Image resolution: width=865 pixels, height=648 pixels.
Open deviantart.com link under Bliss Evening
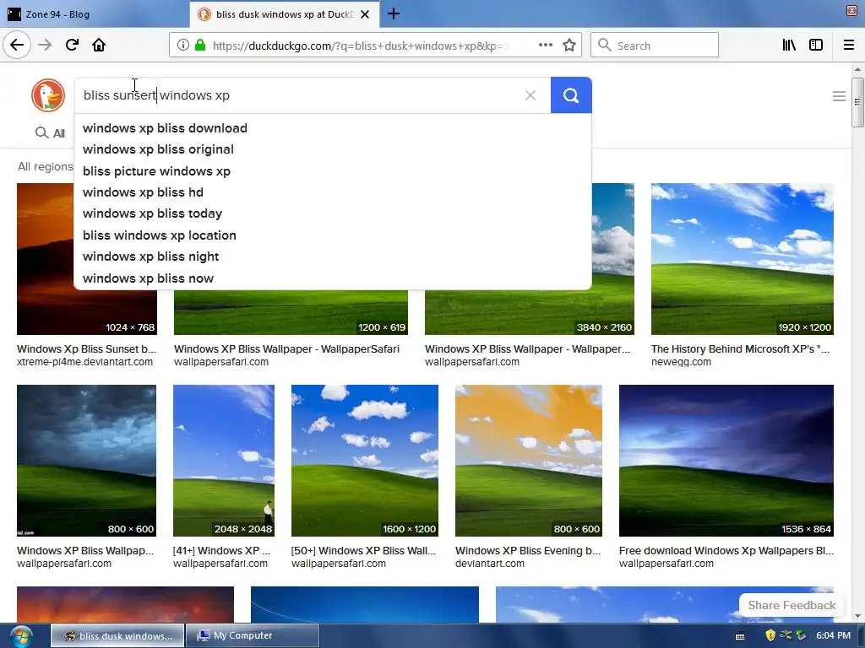pyautogui.click(x=489, y=564)
